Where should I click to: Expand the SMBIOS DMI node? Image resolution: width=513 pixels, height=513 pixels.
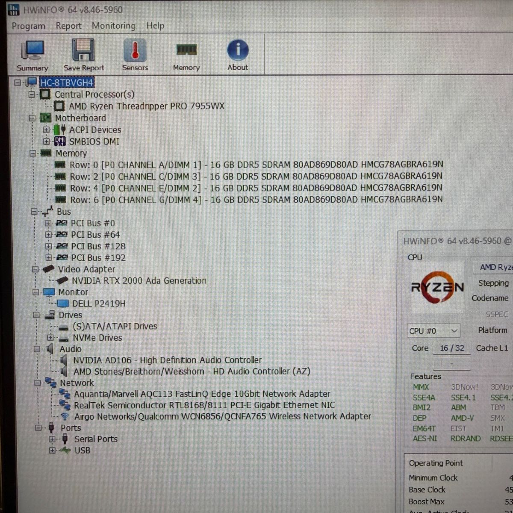tap(46, 141)
